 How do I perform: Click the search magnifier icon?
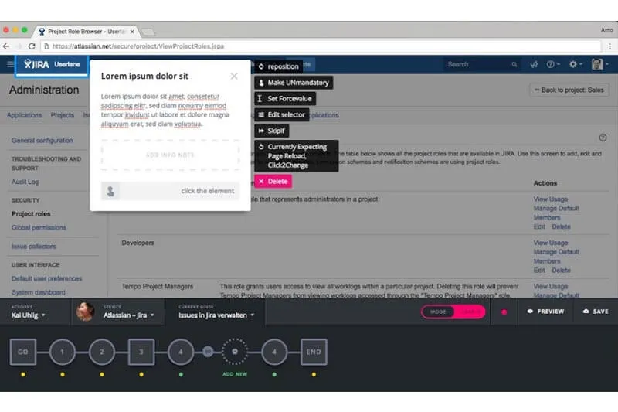pos(514,64)
